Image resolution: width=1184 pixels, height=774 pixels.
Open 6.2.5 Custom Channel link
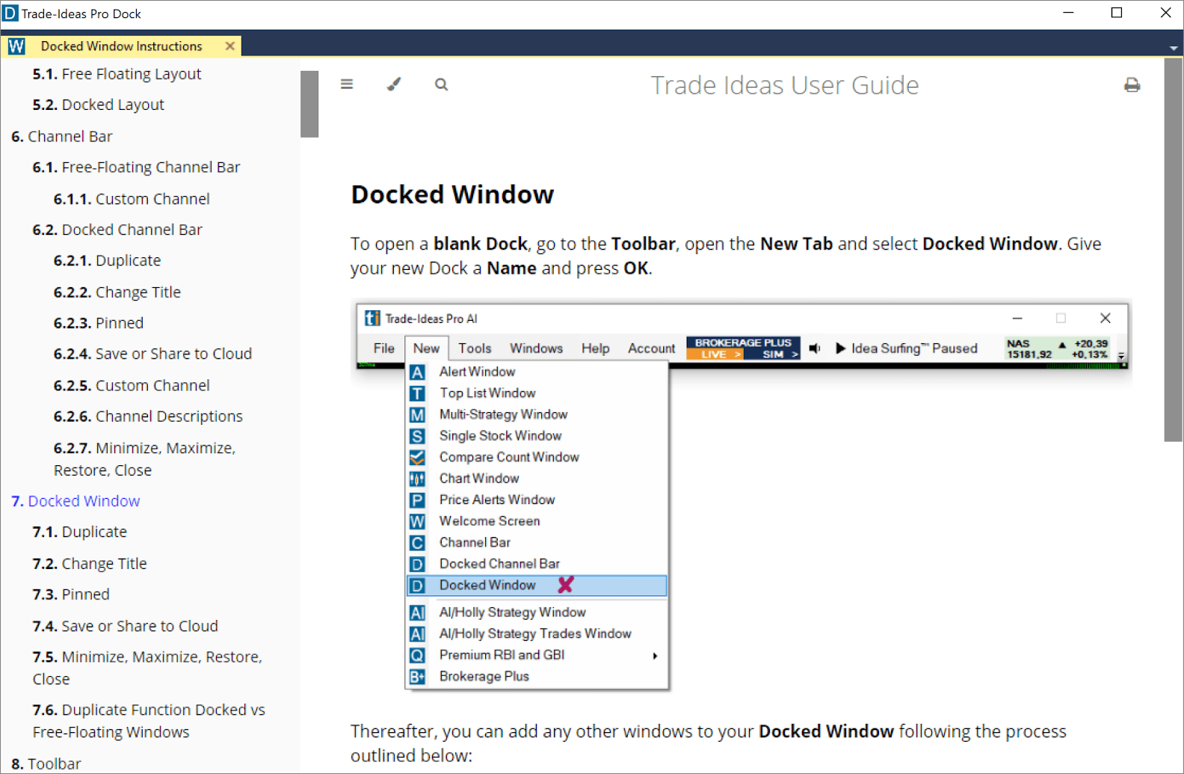[x=132, y=386]
